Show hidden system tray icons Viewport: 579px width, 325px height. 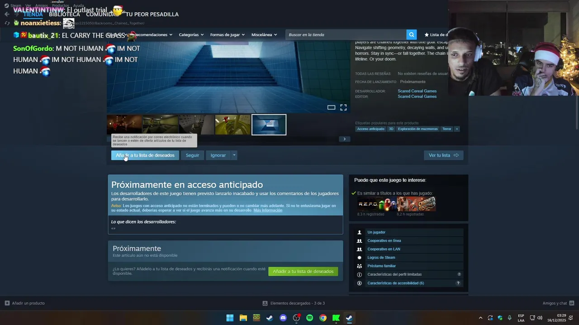pos(480,318)
